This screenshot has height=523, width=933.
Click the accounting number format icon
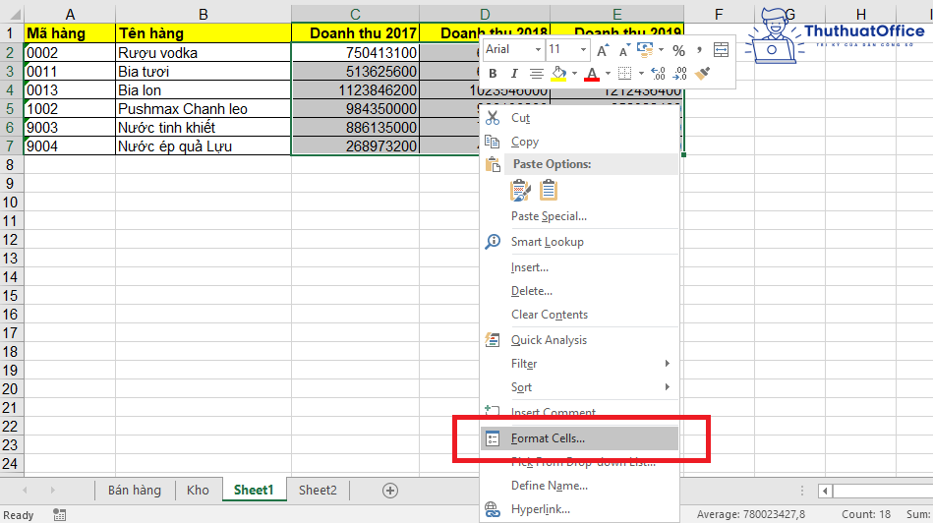(644, 50)
